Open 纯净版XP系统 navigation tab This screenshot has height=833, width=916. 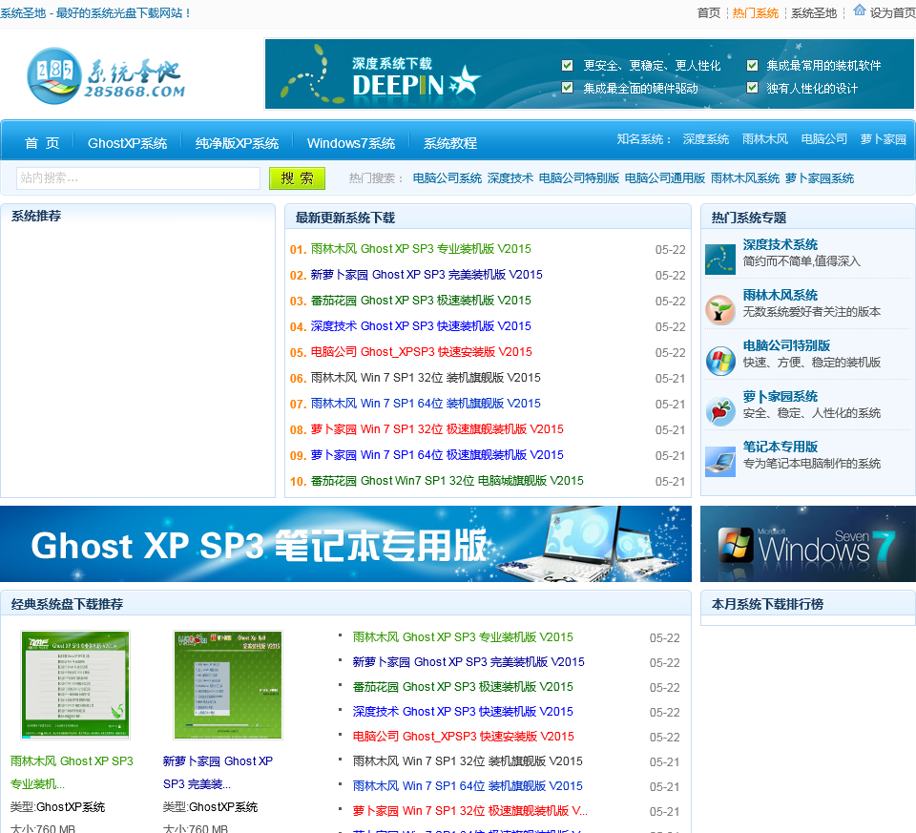(x=237, y=143)
